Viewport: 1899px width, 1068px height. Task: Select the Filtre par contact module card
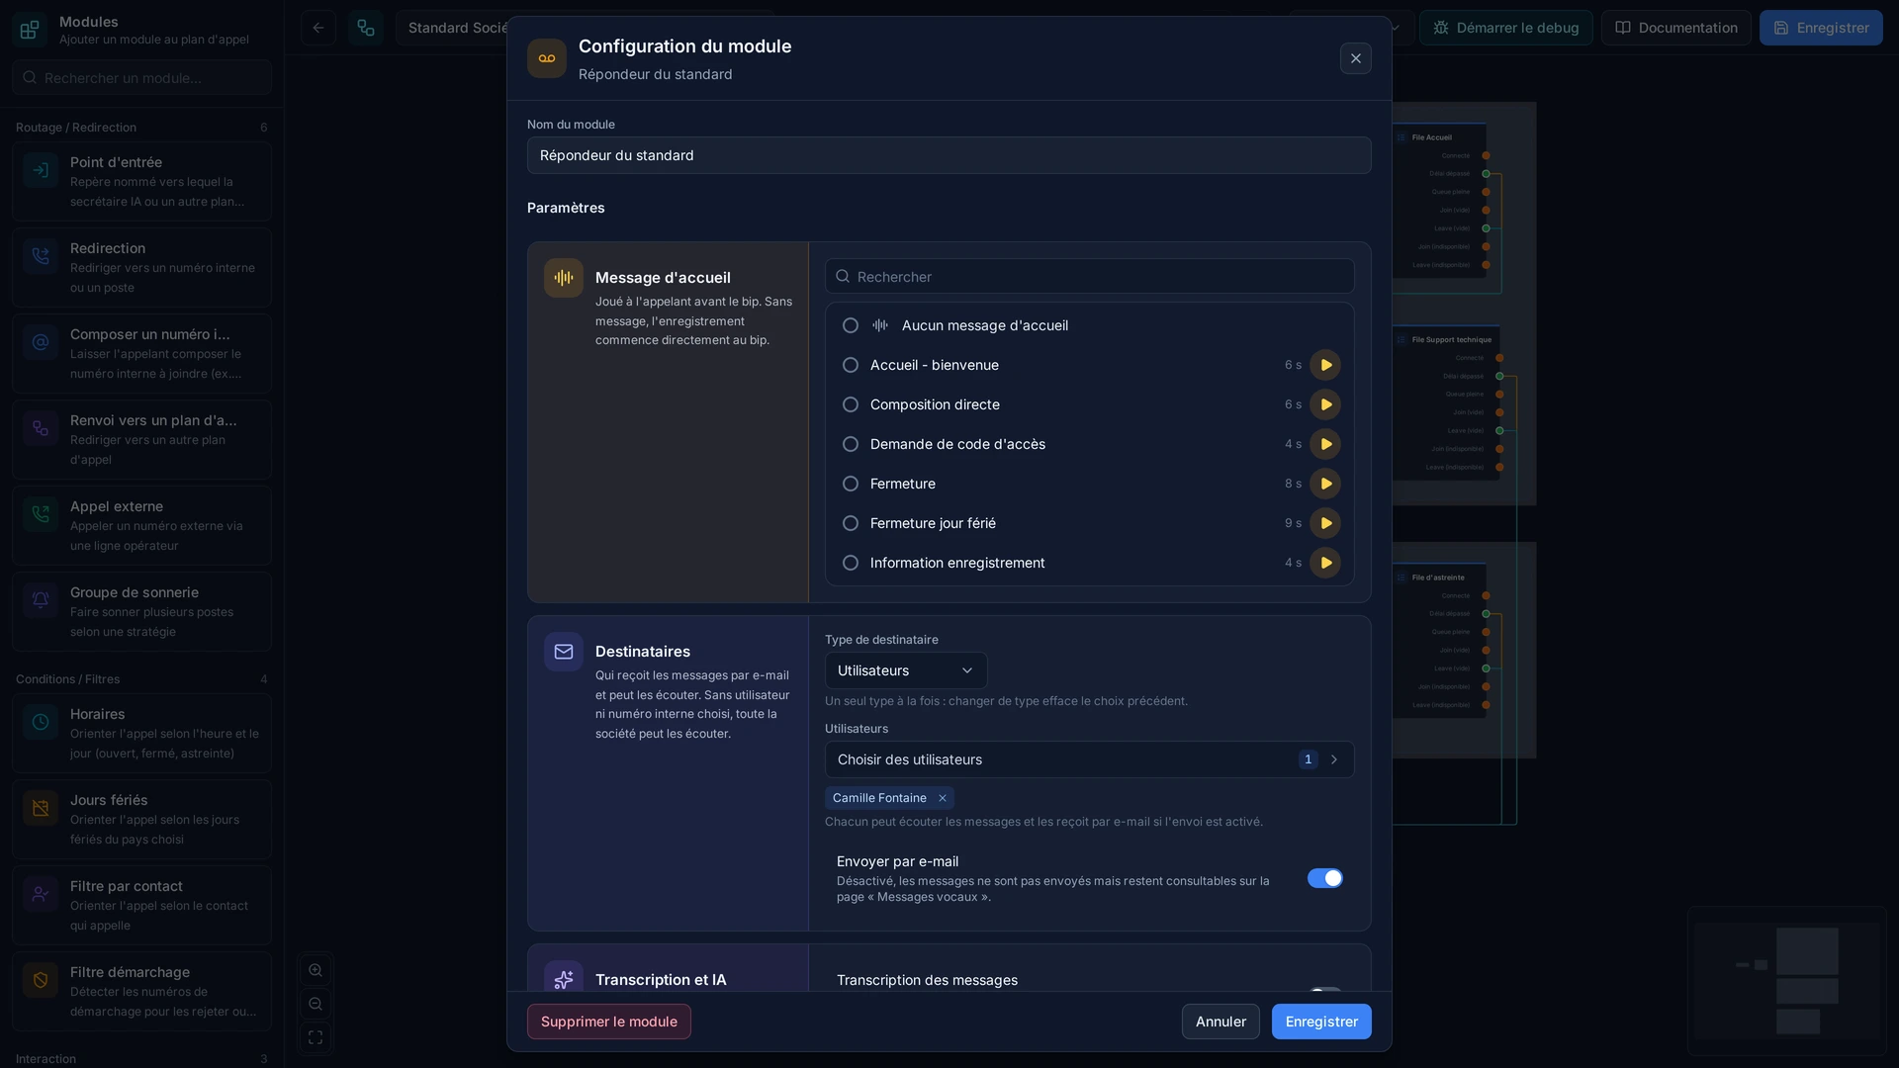coord(141,905)
